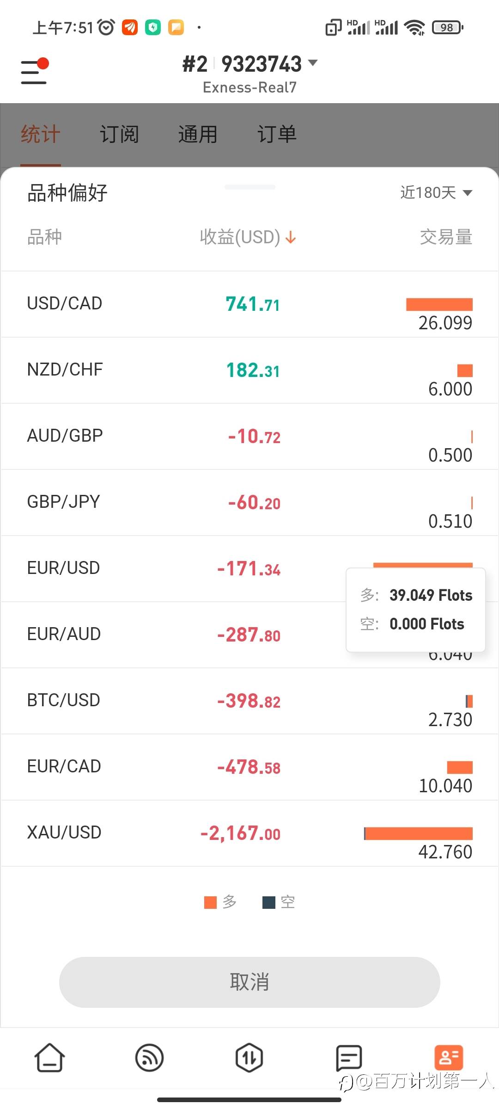Tap the home icon in bottom navigation

pyautogui.click(x=49, y=1057)
